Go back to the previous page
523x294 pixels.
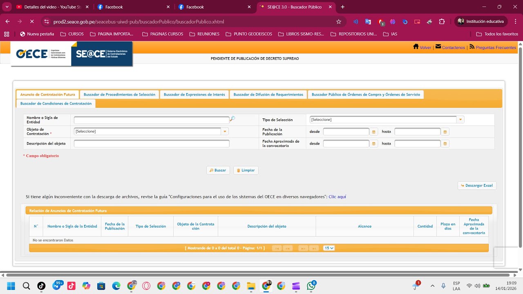(7, 22)
